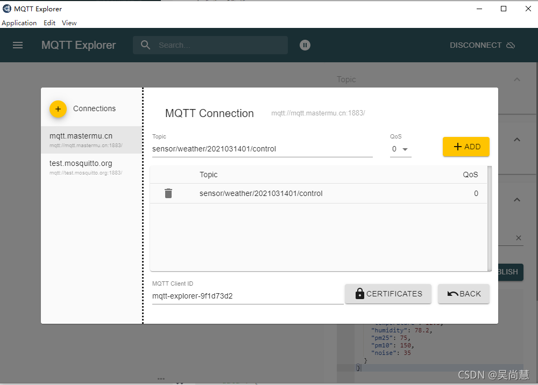
Task: Open the QoS dropdown
Action: (x=400, y=149)
